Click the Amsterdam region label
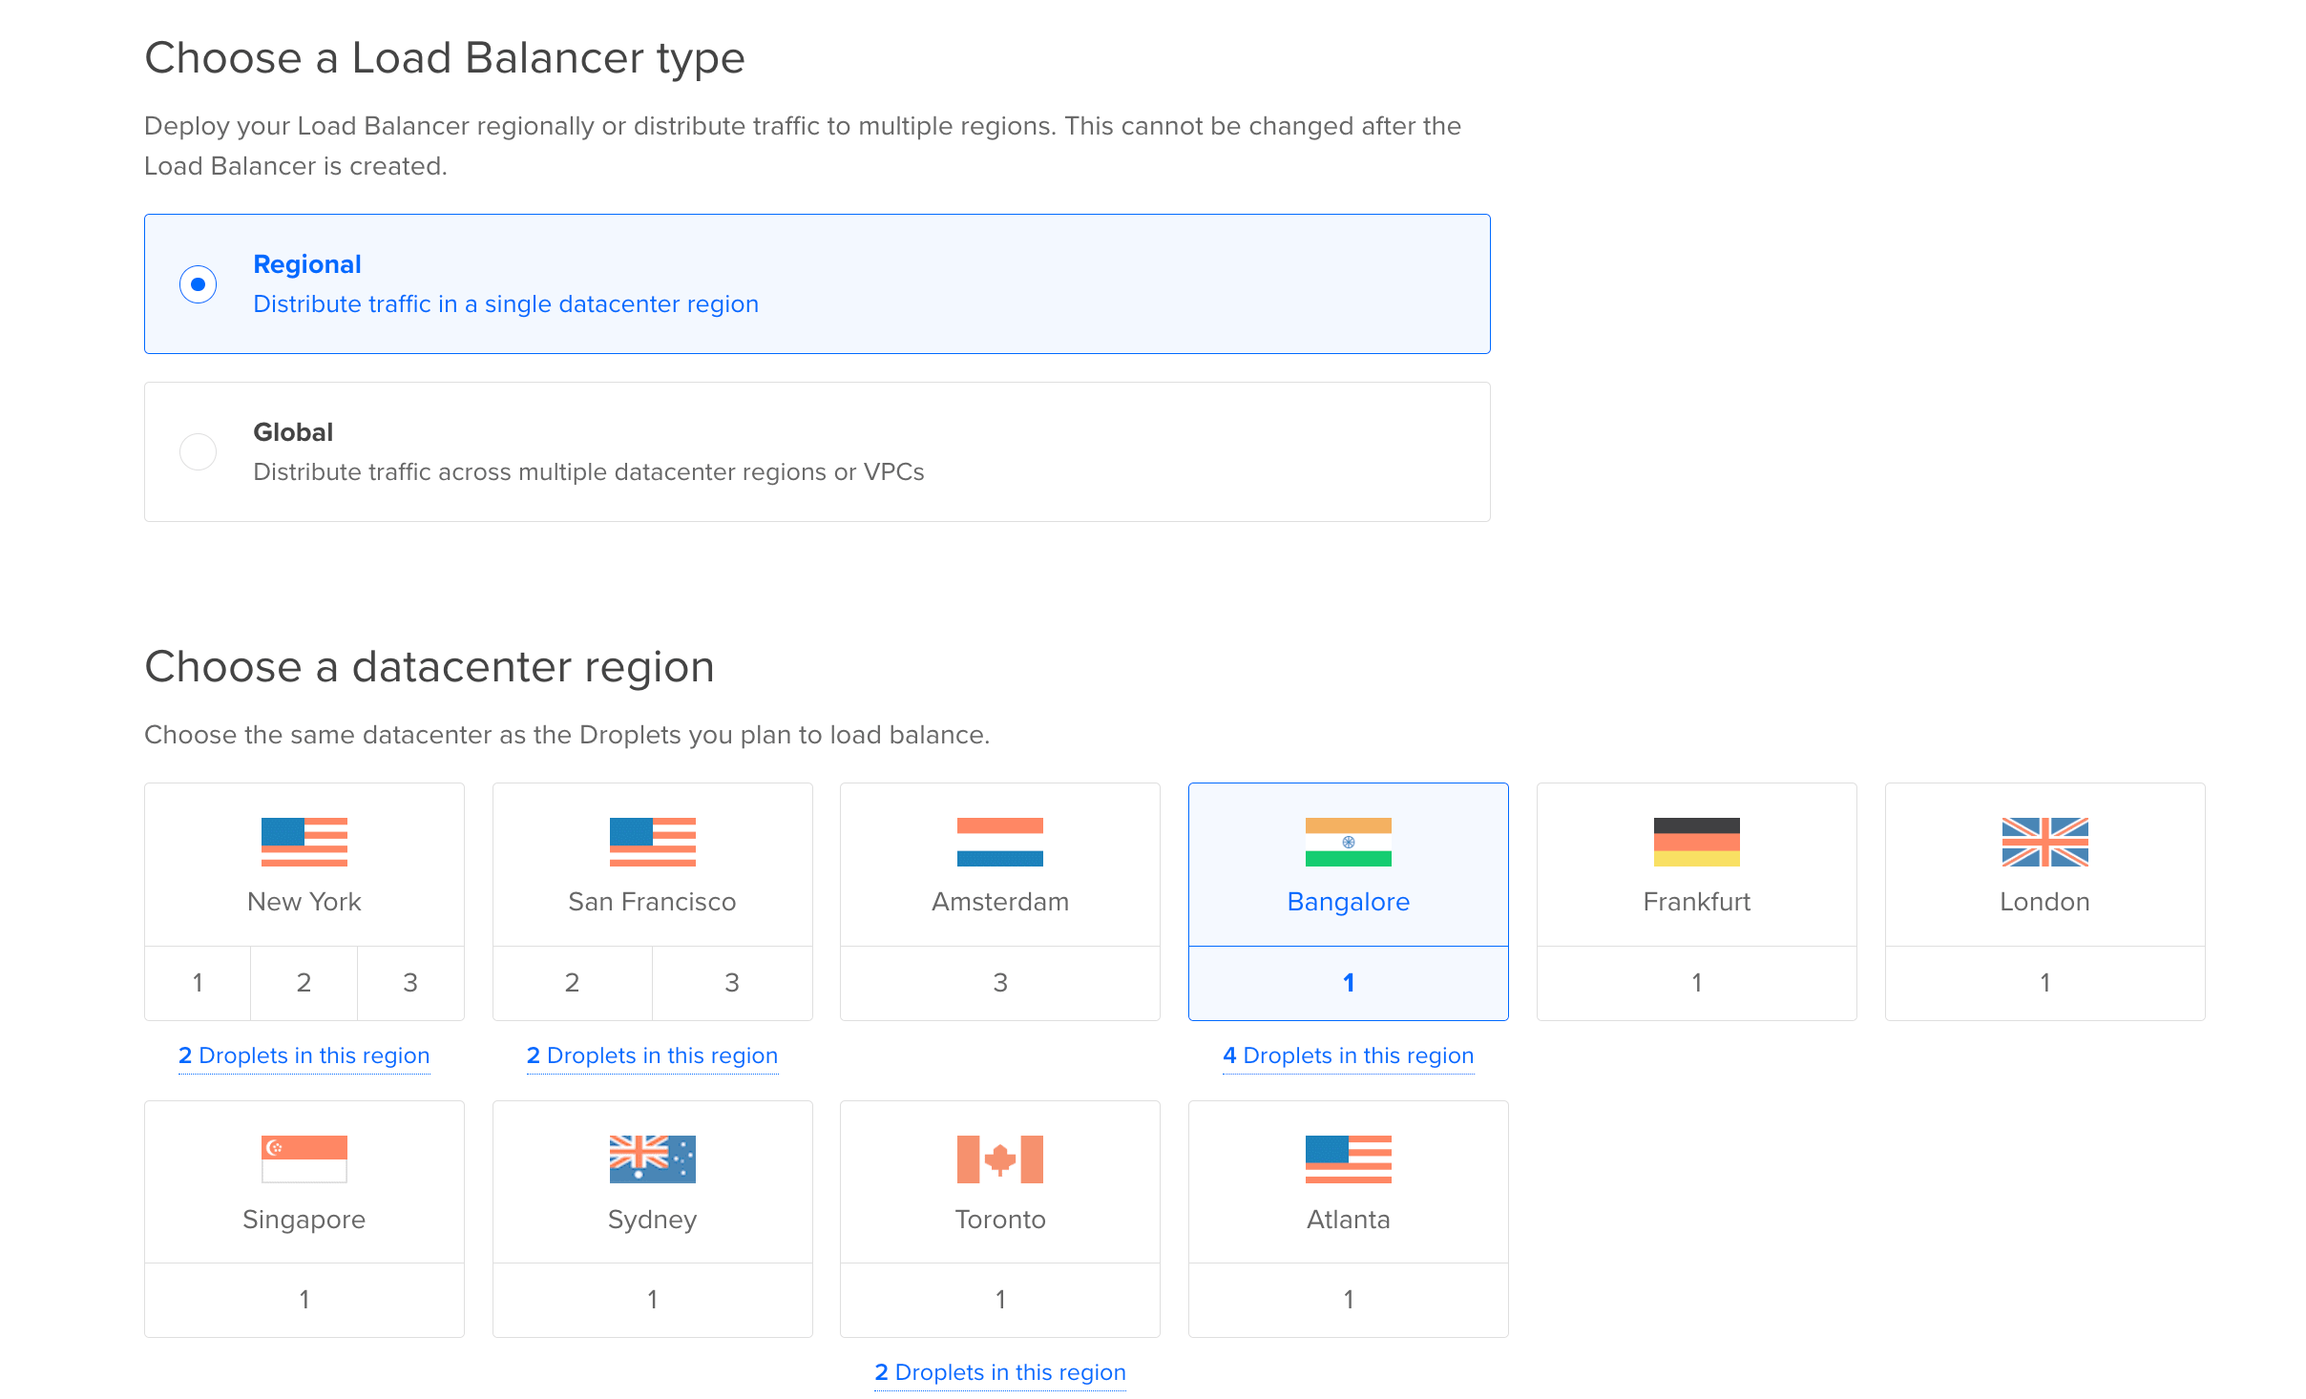The image size is (2306, 1399). [x=999, y=902]
